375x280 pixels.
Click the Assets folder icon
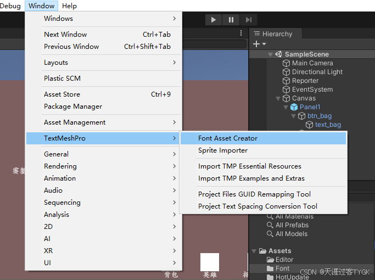(262, 251)
